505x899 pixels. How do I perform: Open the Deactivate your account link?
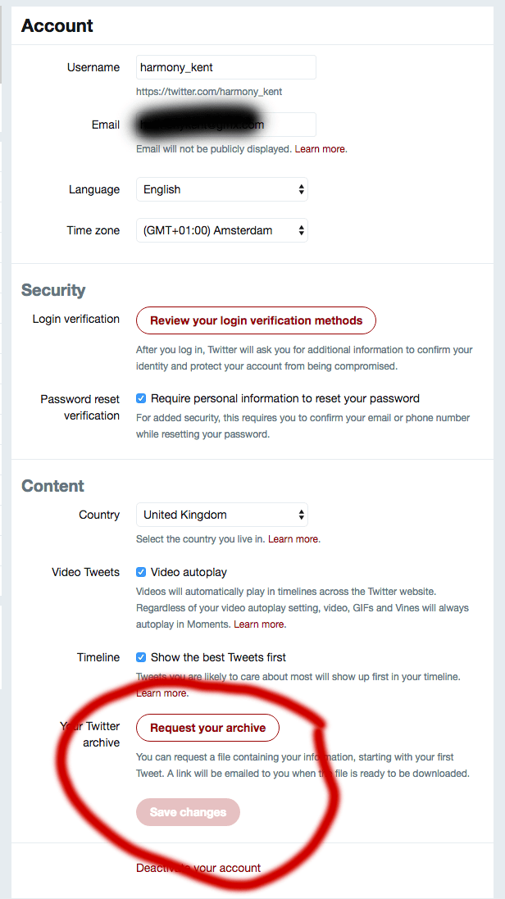pos(198,868)
